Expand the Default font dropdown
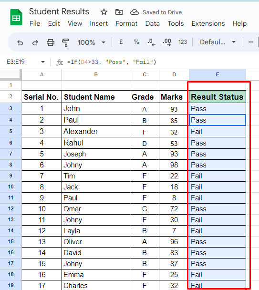The height and width of the screenshot is (290, 259). 218,42
